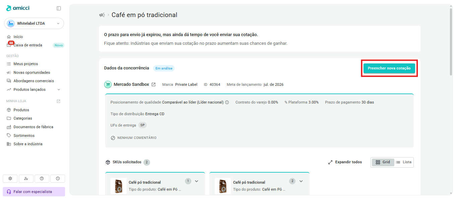The image size is (457, 199).
Task: Expand the first Café pó tradicional card
Action: pos(197,181)
